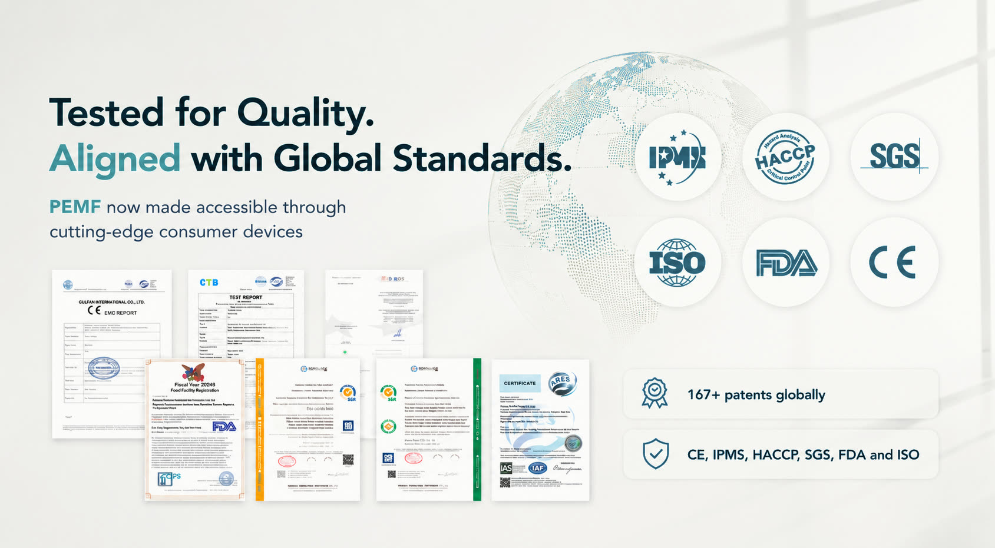Click 'with Global Standards.' heading text
The width and height of the screenshot is (995, 548).
click(x=382, y=159)
